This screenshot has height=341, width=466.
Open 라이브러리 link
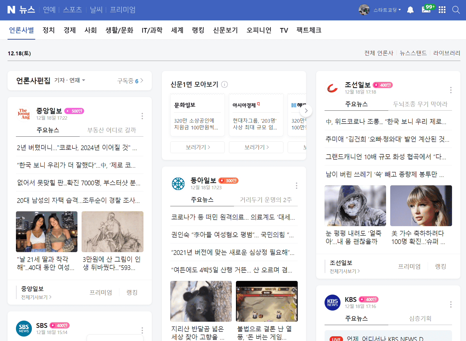click(x=447, y=53)
